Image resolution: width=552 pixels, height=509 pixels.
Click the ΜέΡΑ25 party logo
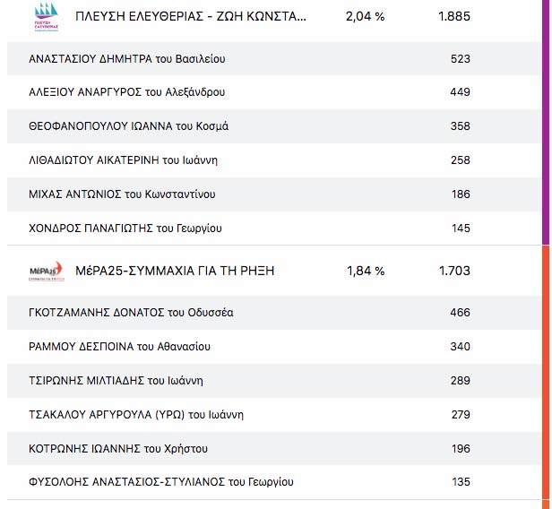coord(47,271)
